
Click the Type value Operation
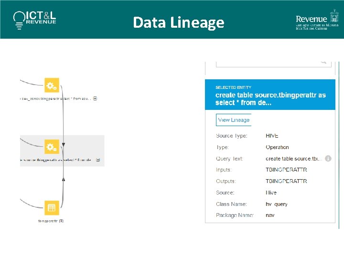pyautogui.click(x=277, y=147)
